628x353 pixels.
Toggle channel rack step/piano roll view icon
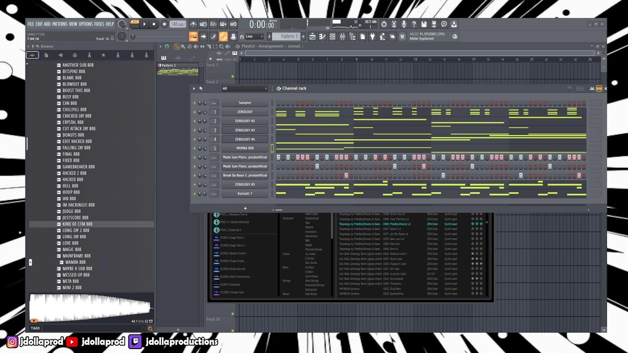coord(599,88)
